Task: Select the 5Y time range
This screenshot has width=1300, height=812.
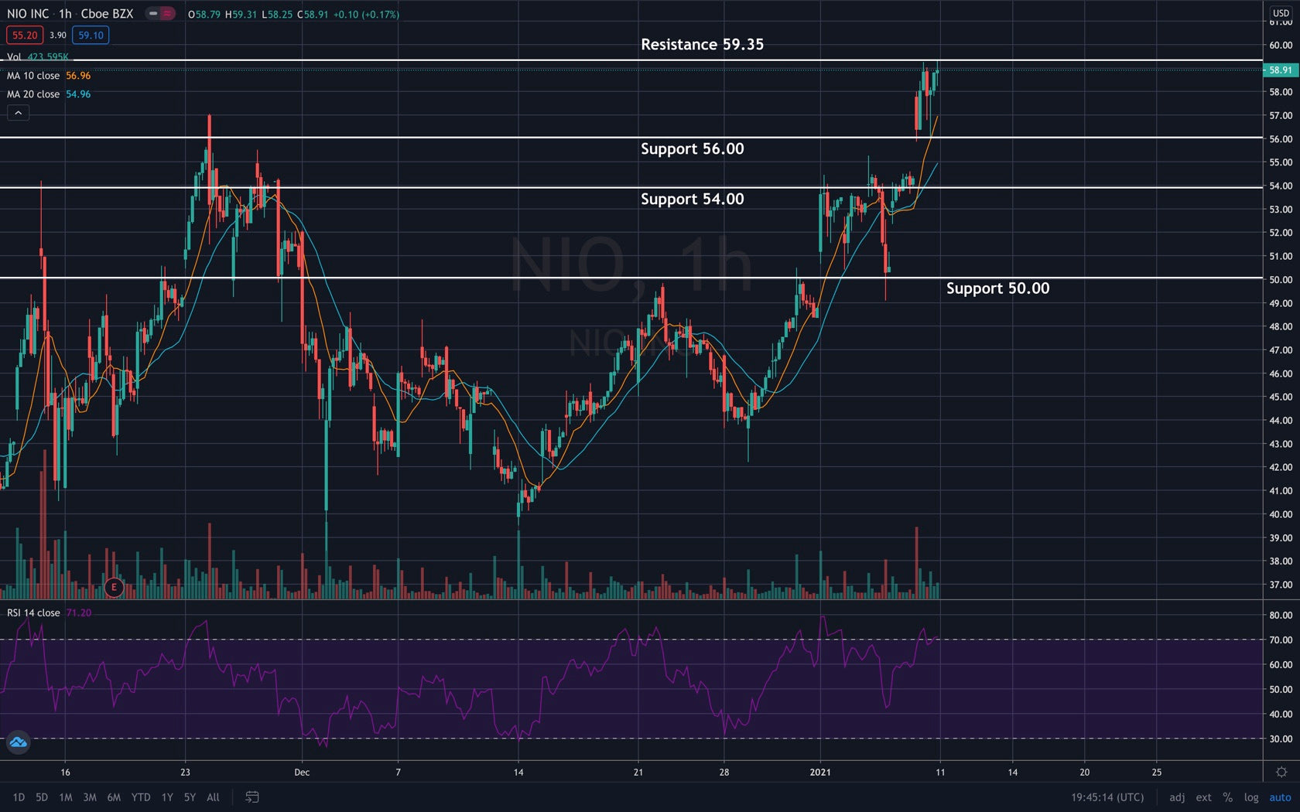Action: click(190, 797)
